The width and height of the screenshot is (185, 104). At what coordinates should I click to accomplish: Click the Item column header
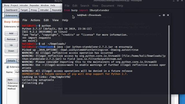pos(13,80)
